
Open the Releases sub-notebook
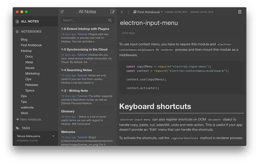click(32, 85)
